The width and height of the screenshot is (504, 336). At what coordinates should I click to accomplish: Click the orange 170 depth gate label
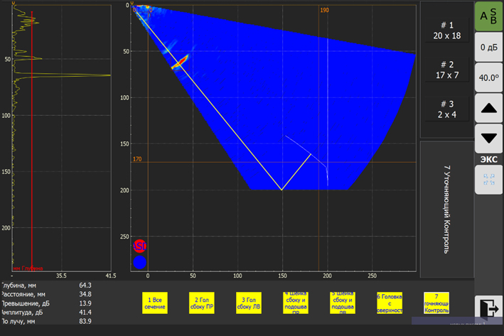pos(137,159)
